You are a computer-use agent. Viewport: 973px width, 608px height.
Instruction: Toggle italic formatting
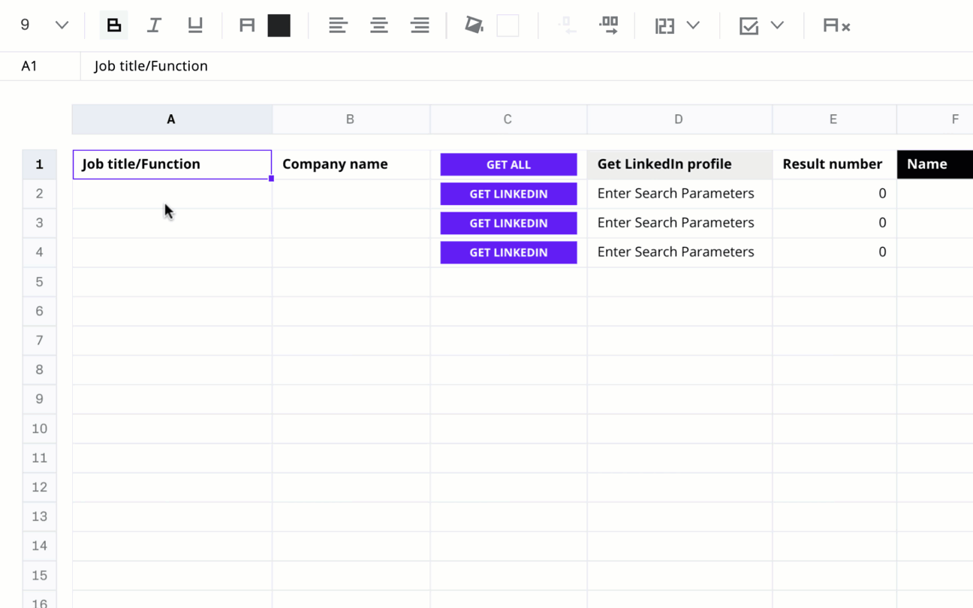(x=154, y=26)
